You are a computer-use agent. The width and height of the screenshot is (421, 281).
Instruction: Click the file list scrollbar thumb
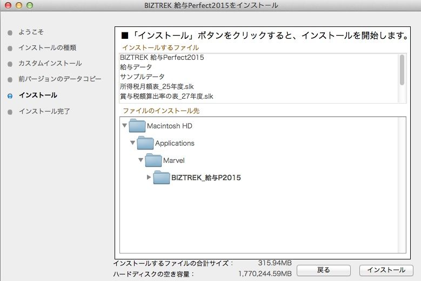(402, 70)
